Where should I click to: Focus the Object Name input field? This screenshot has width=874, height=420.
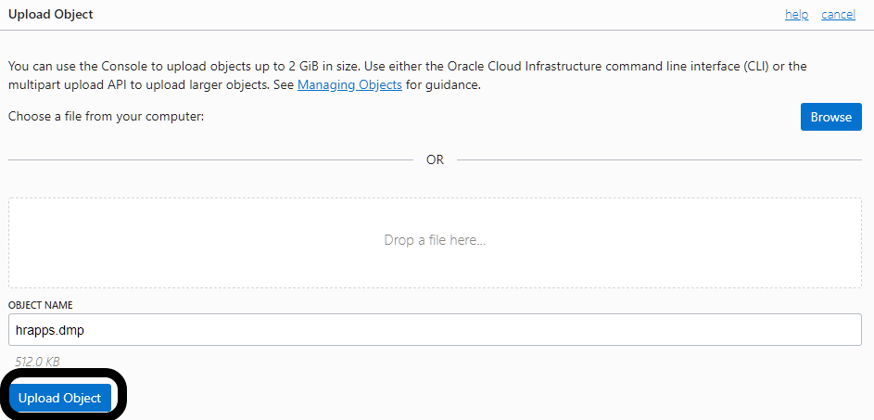pyautogui.click(x=435, y=329)
